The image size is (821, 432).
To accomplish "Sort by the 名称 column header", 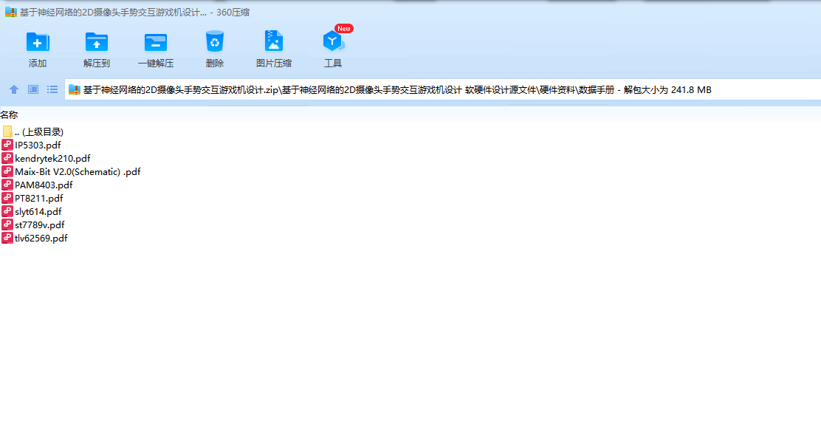I will (x=9, y=114).
